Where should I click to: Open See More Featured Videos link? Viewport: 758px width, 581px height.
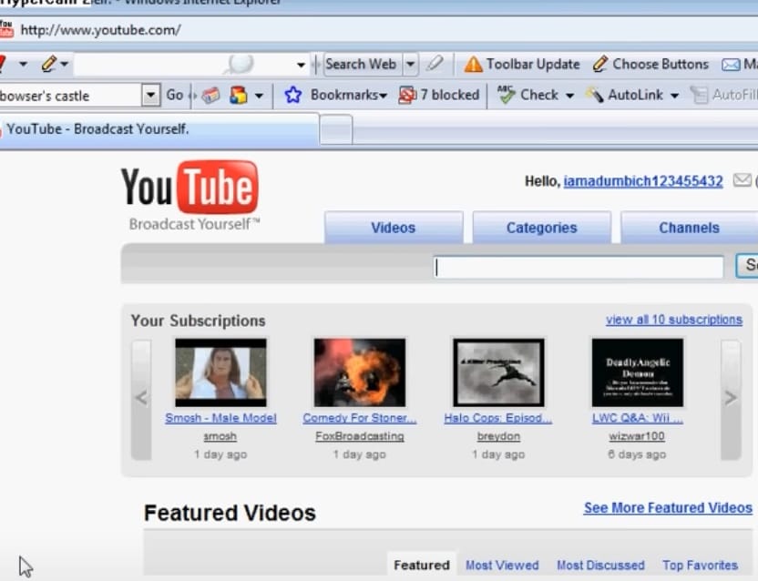[x=668, y=508]
